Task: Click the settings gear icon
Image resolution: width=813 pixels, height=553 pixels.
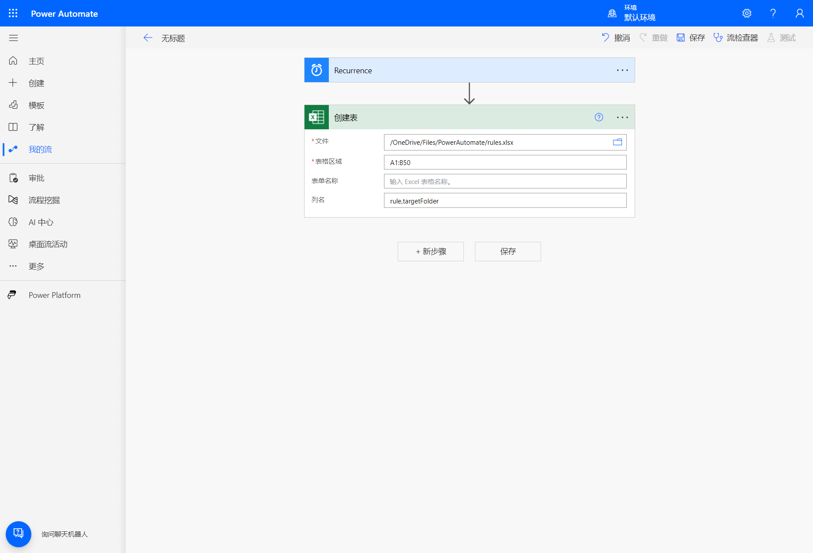Action: pyautogui.click(x=747, y=13)
